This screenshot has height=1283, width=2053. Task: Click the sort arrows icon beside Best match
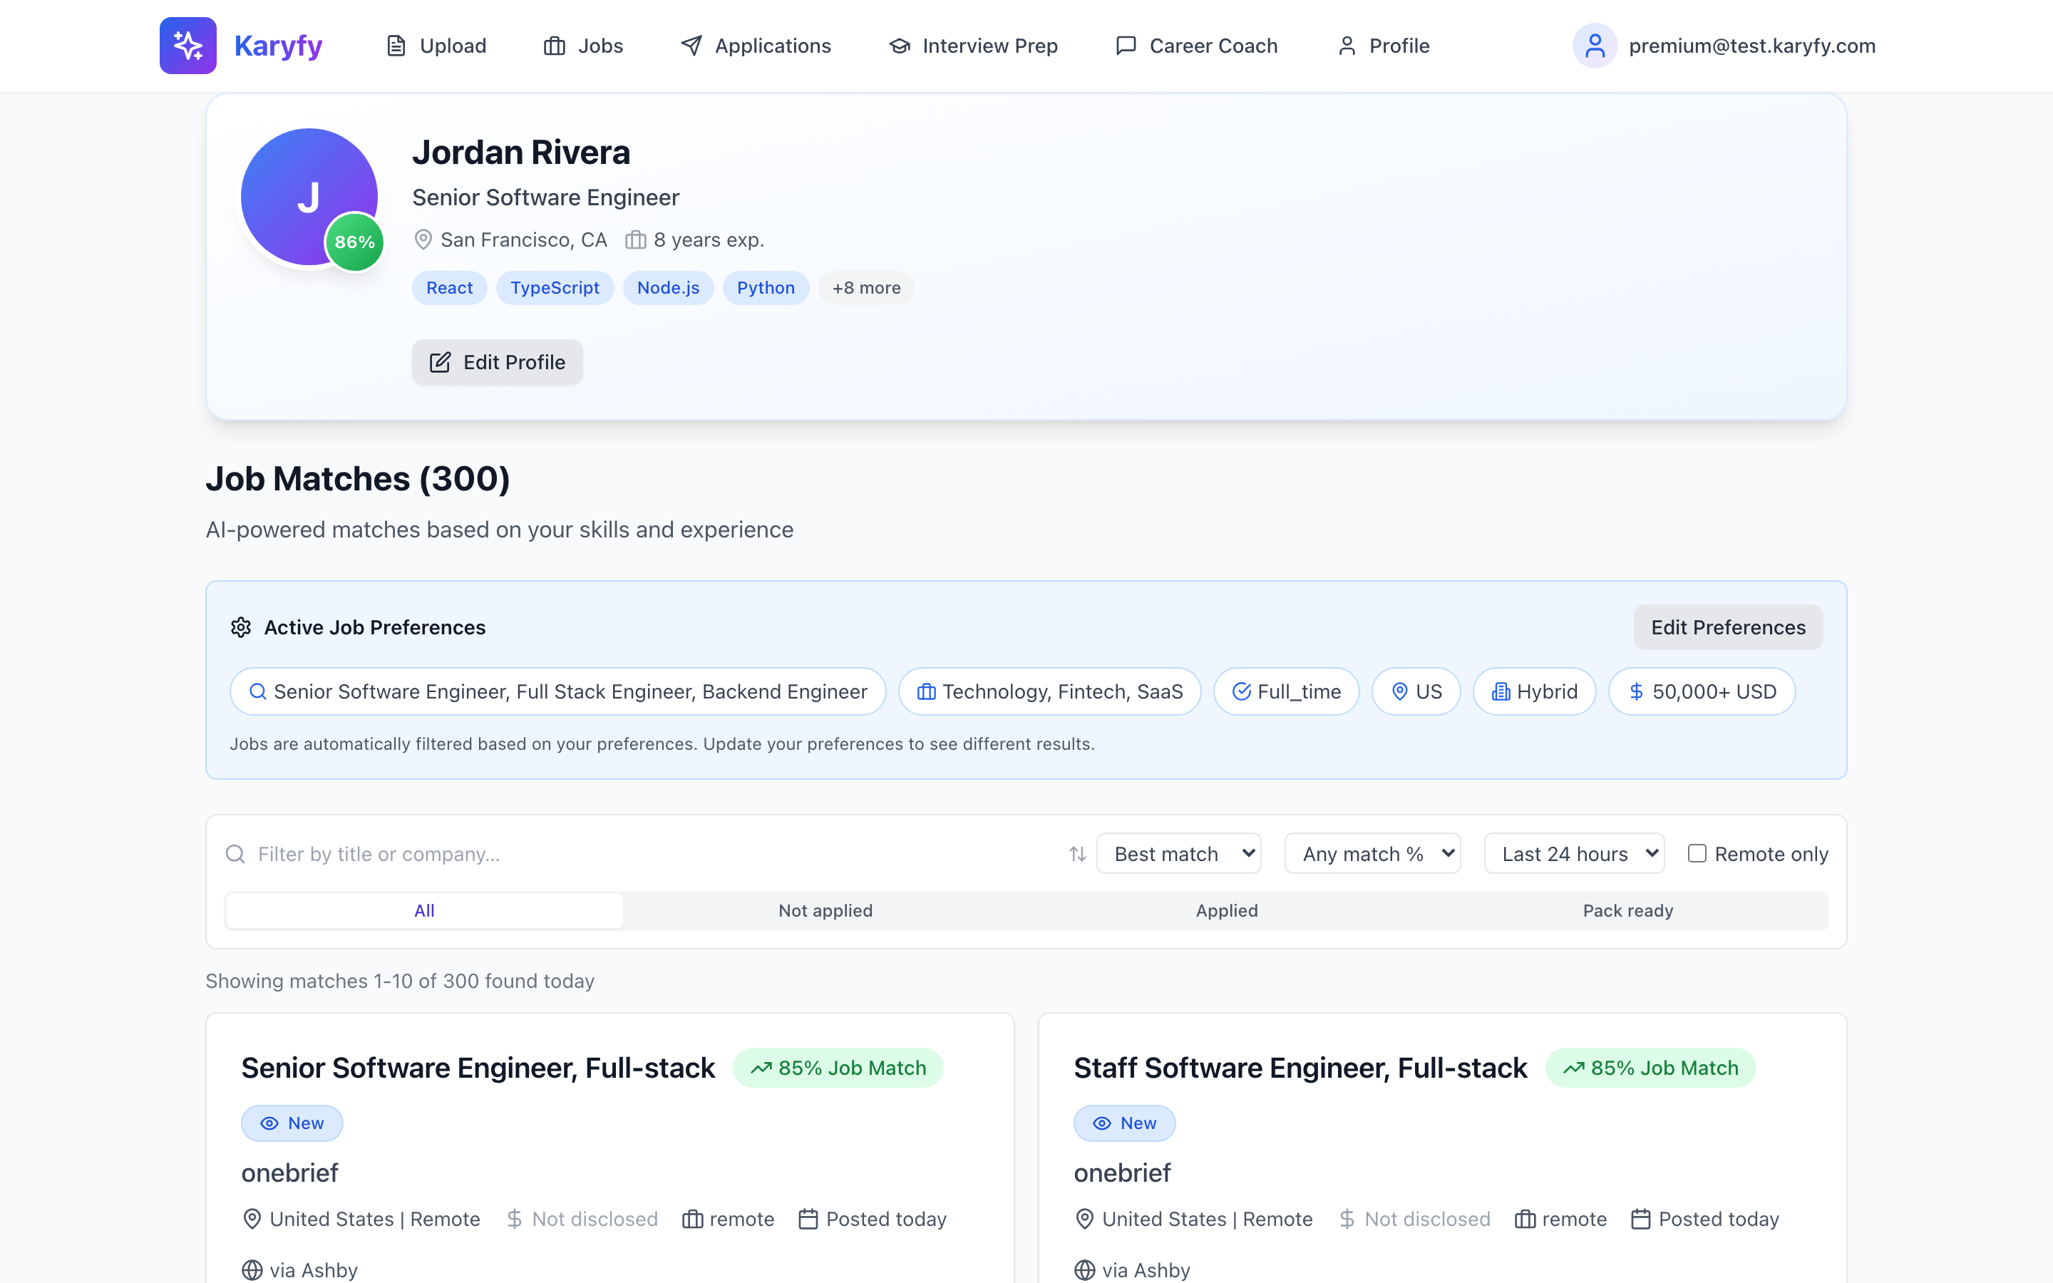point(1077,854)
